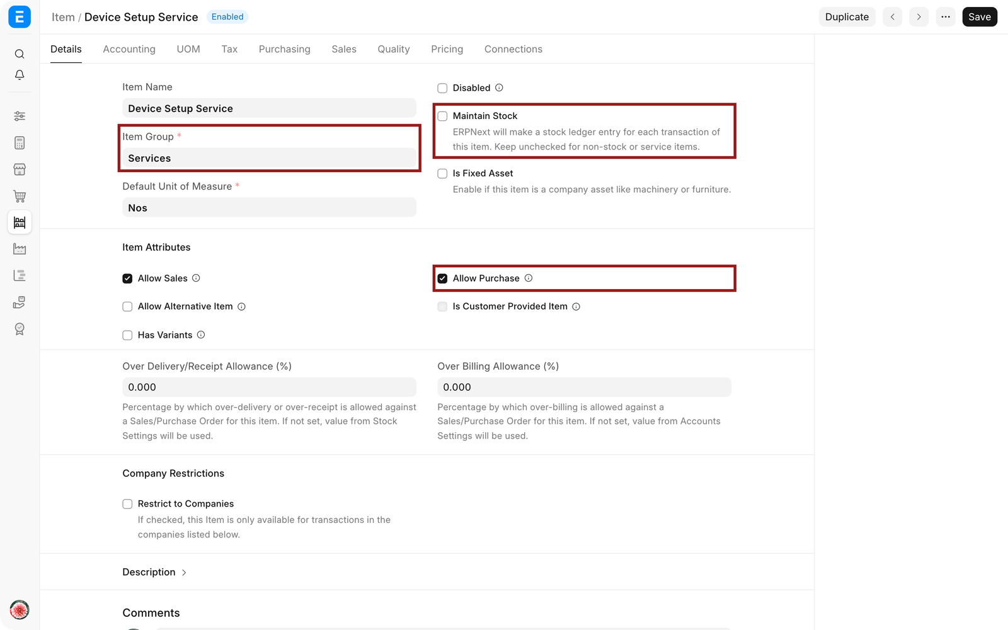Open the search icon in the sidebar
Screen dimensions: 1008x630
point(20,54)
